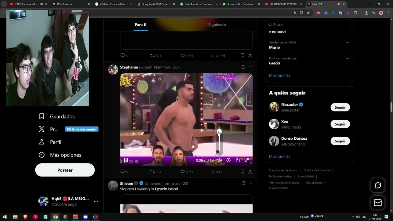The height and width of the screenshot is (221, 393).
Task: Show hidden system tray icons
Action: point(353,217)
